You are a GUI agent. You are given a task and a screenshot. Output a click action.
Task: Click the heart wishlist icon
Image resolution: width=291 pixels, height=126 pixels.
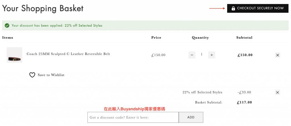[x=32, y=75]
